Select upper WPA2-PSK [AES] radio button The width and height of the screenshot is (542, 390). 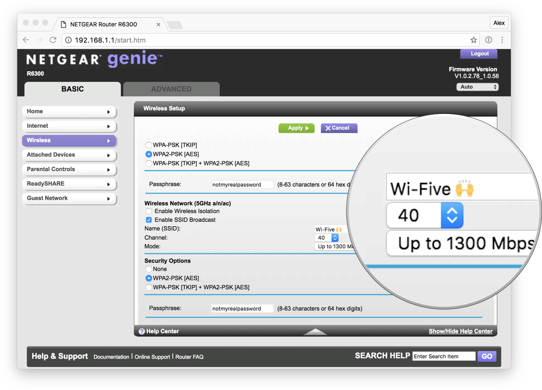pos(149,154)
